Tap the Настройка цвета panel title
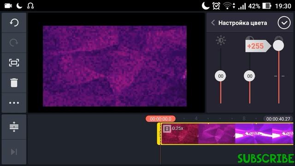 click(242, 23)
